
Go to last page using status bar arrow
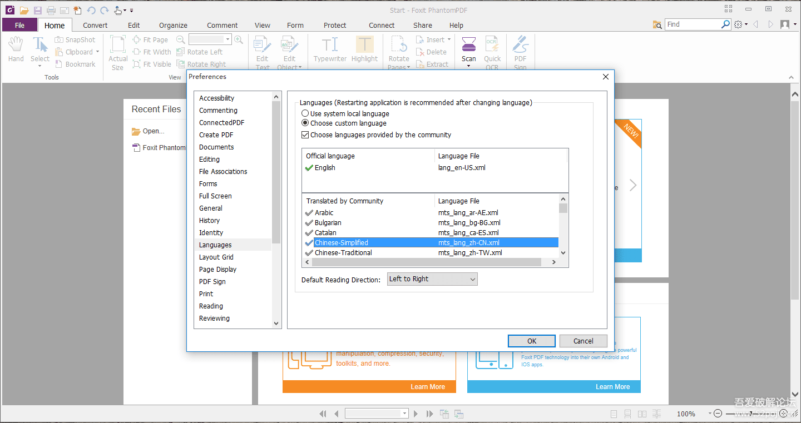tap(429, 414)
